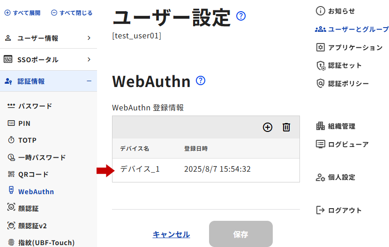Viewport: 389px width, 247px height.
Task: Click the 認証セット shield icon
Action: click(x=321, y=65)
